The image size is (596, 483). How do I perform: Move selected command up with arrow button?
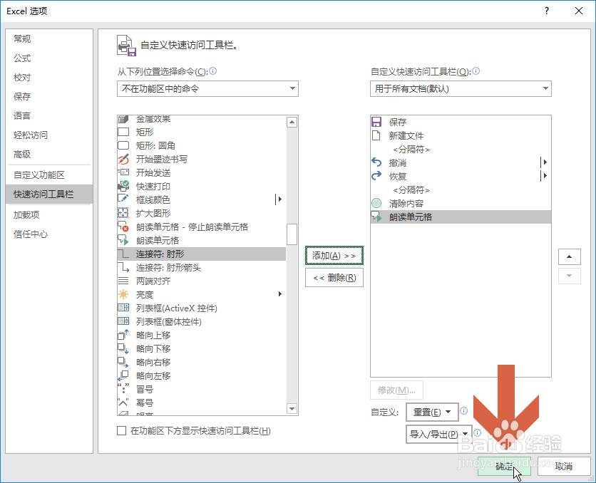[x=569, y=256]
